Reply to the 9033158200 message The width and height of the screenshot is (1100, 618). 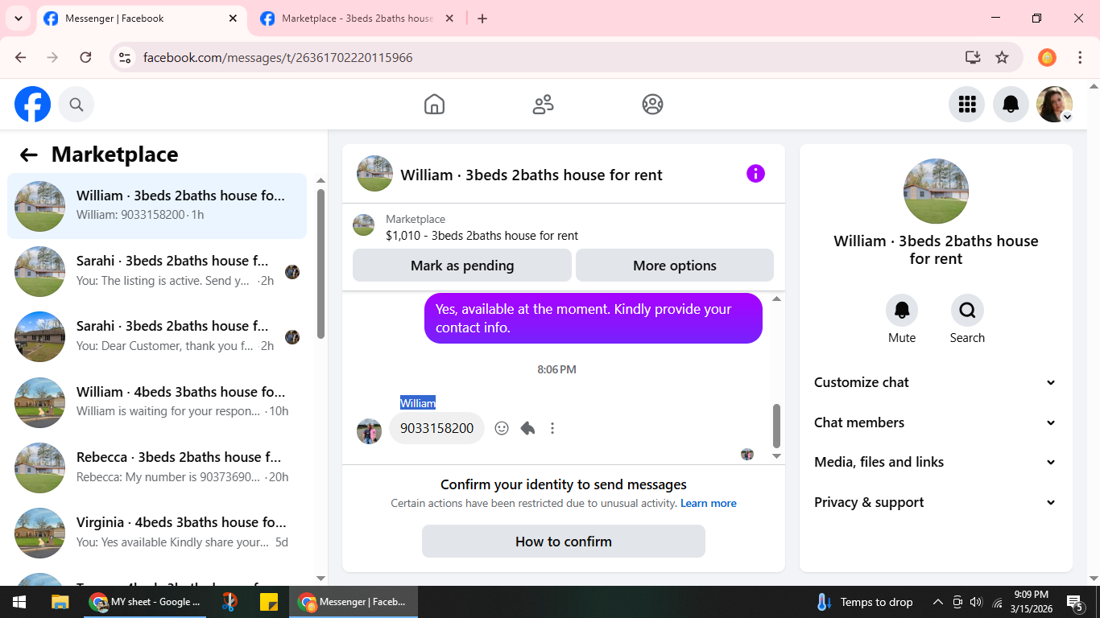(527, 428)
